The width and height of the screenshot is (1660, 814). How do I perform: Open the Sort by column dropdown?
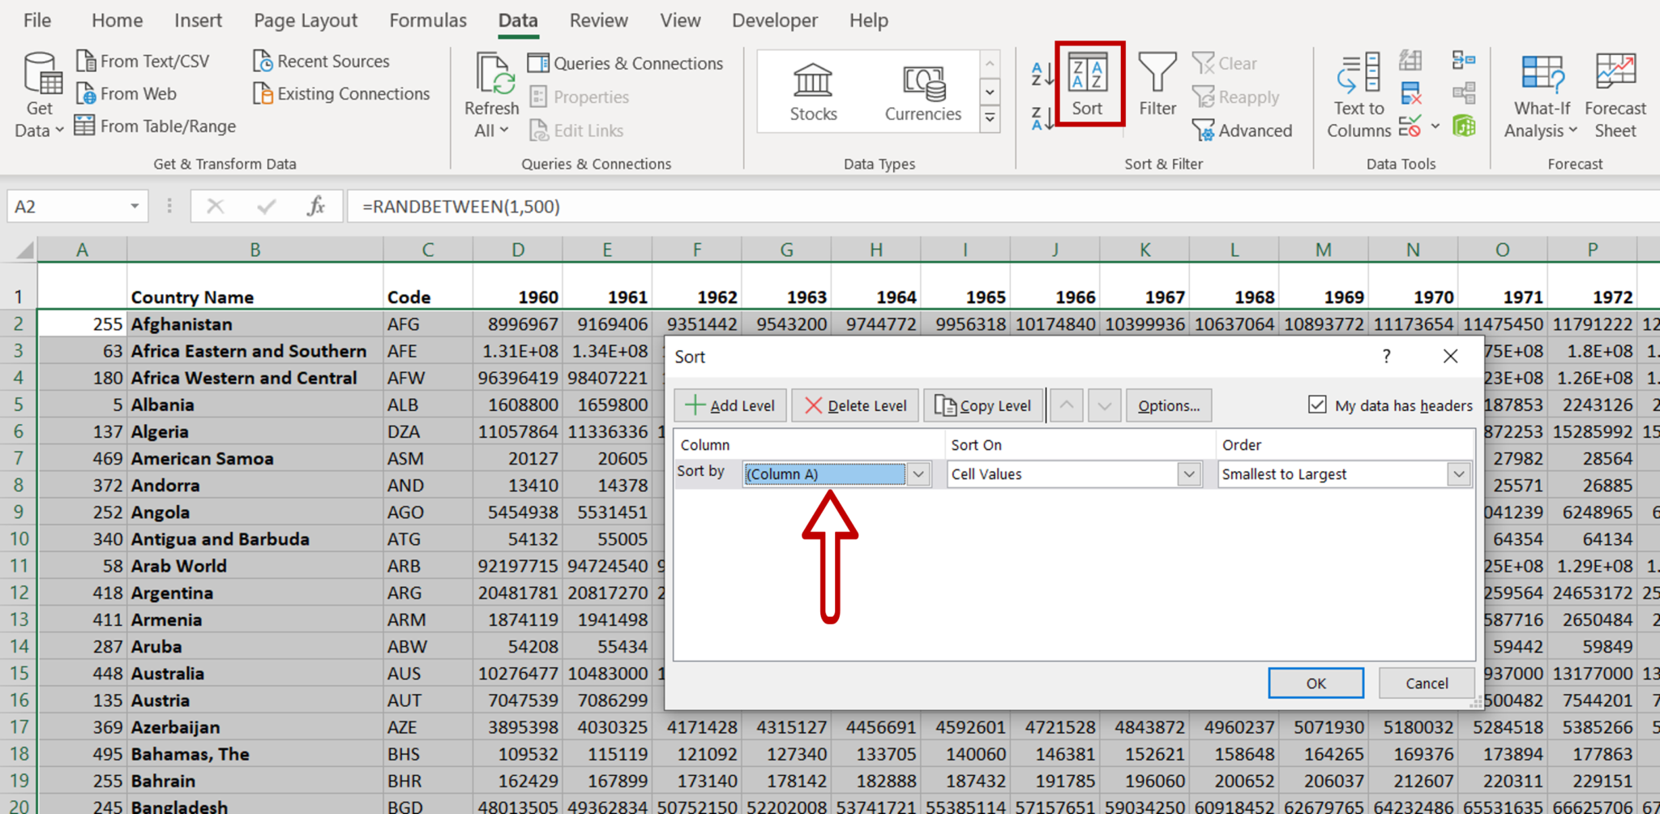[918, 473]
